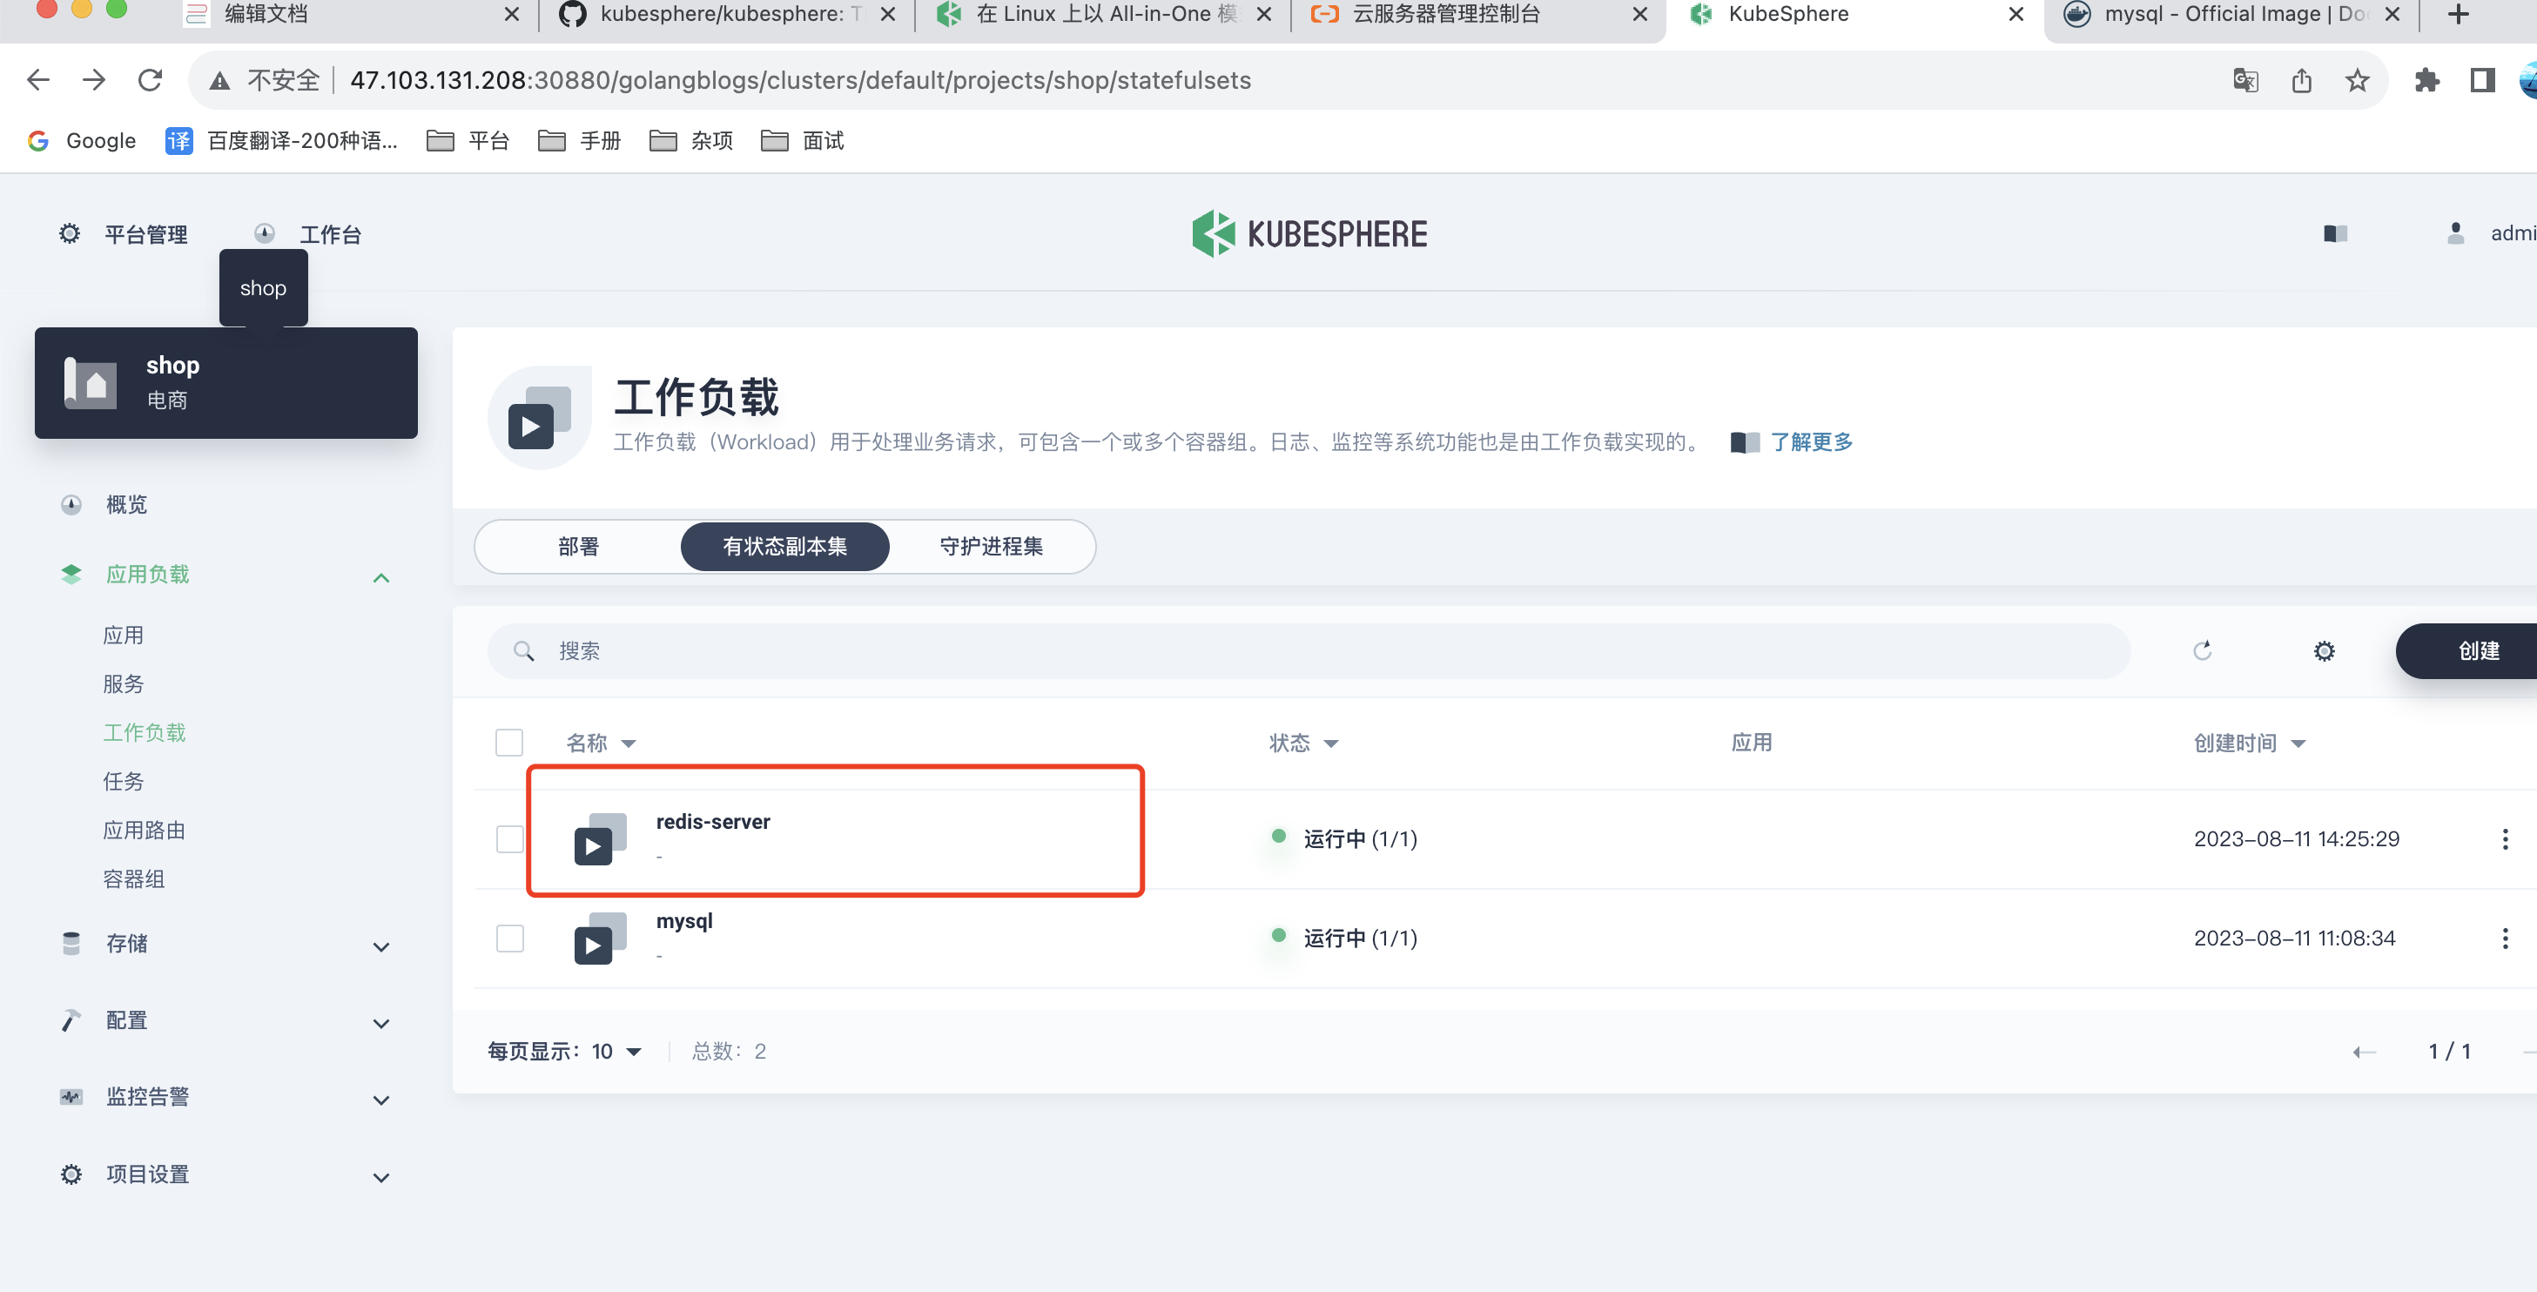The height and width of the screenshot is (1292, 2537).
Task: Click the 工作台 header button
Action: coord(307,234)
